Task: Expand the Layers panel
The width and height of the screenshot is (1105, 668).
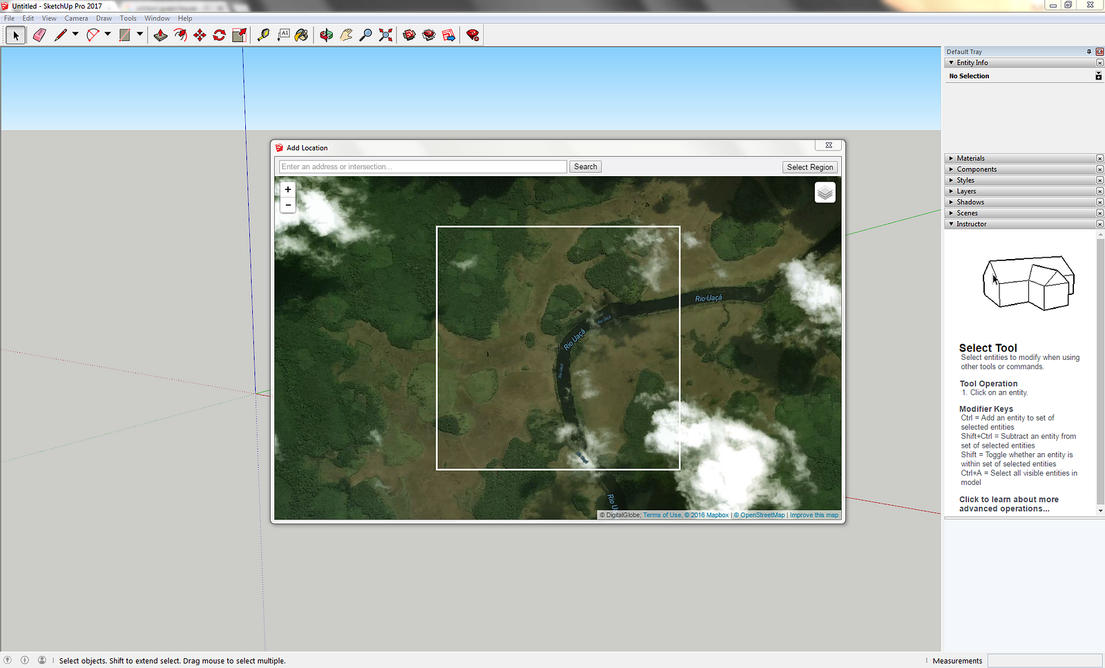Action: click(951, 191)
